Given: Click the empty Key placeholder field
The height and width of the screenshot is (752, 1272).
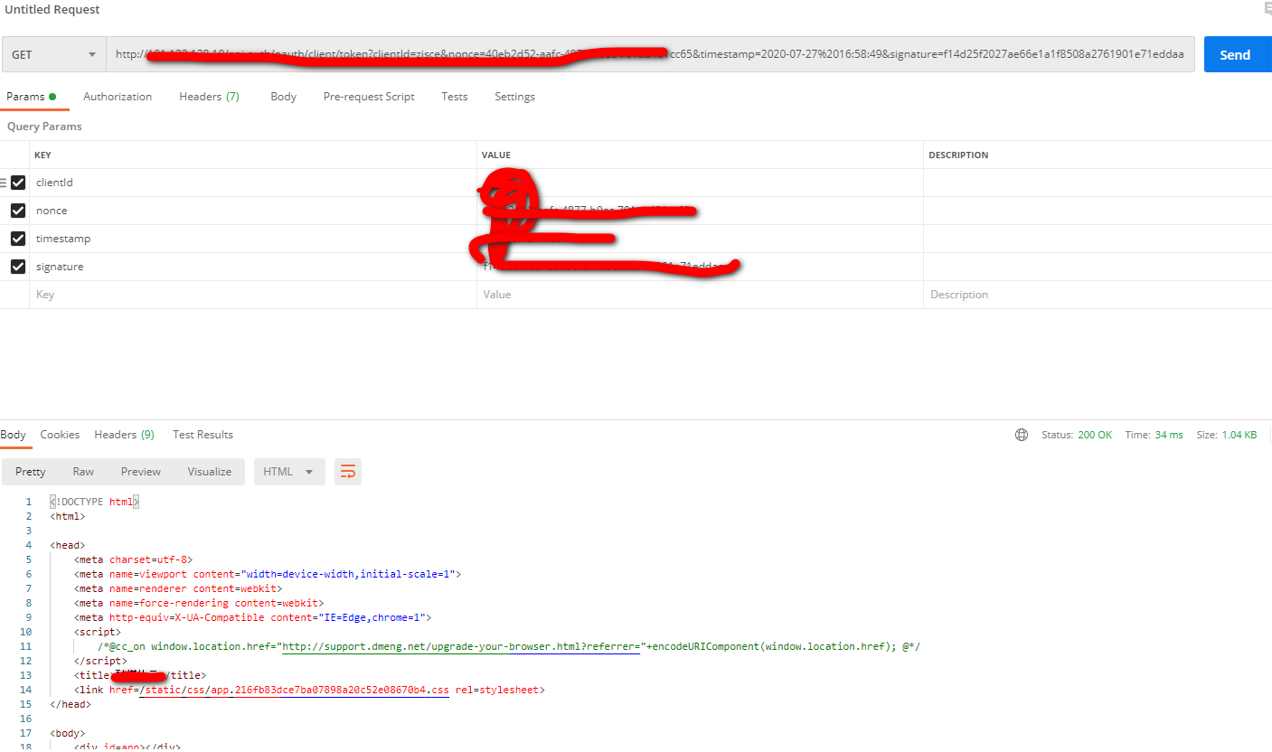Looking at the screenshot, I should (x=253, y=295).
